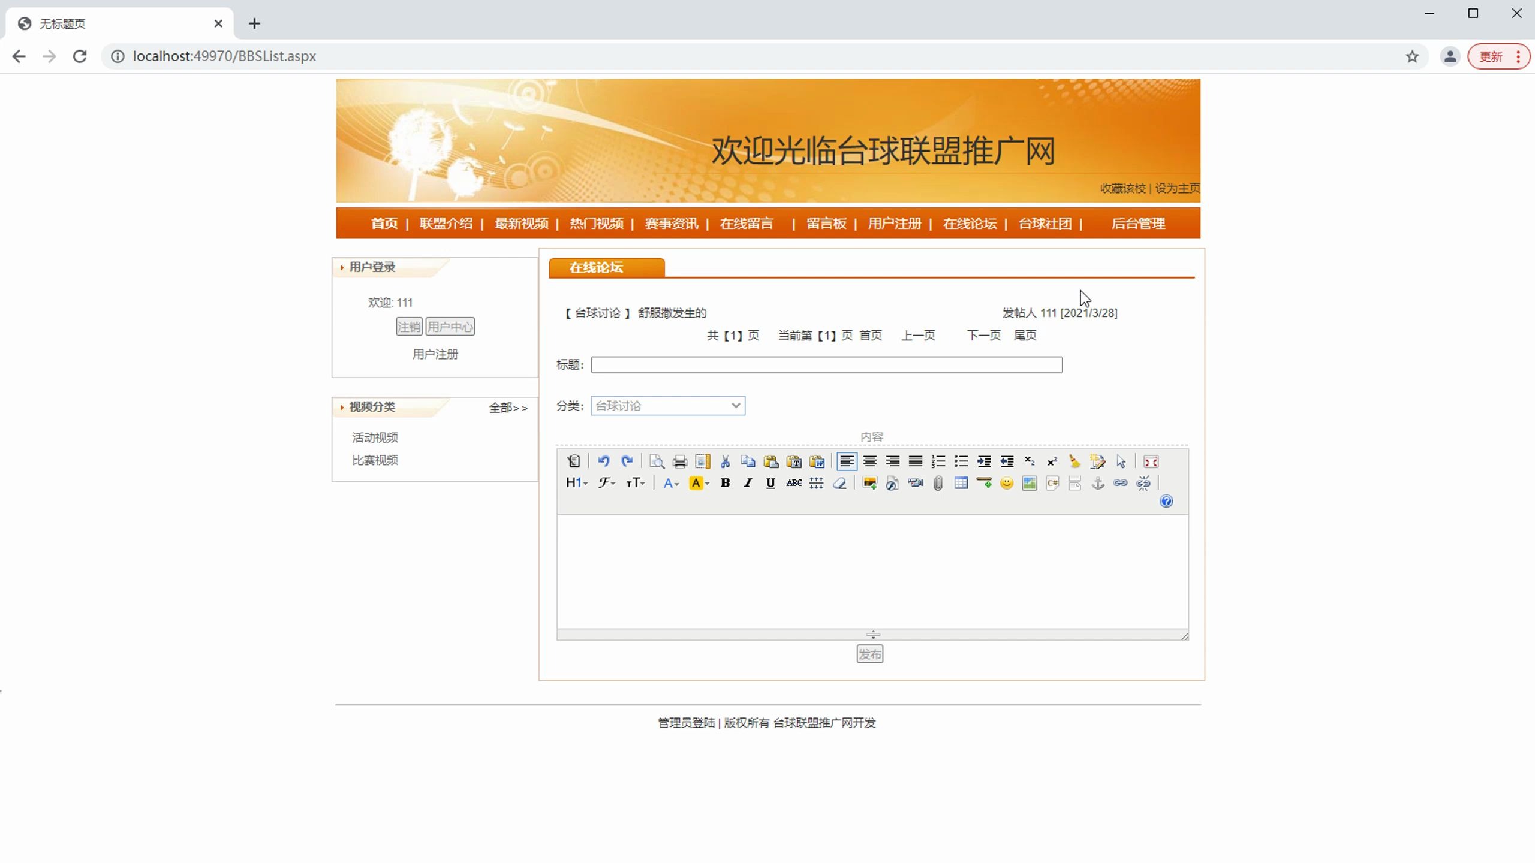Screen dimensions: 1535x863
Task: Apply quick format with the pencil-note icon
Action: click(1097, 461)
